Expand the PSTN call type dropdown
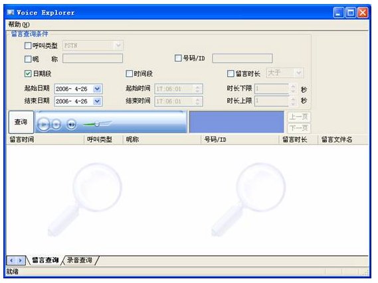Viewport: 378px width, 283px height. [x=118, y=45]
